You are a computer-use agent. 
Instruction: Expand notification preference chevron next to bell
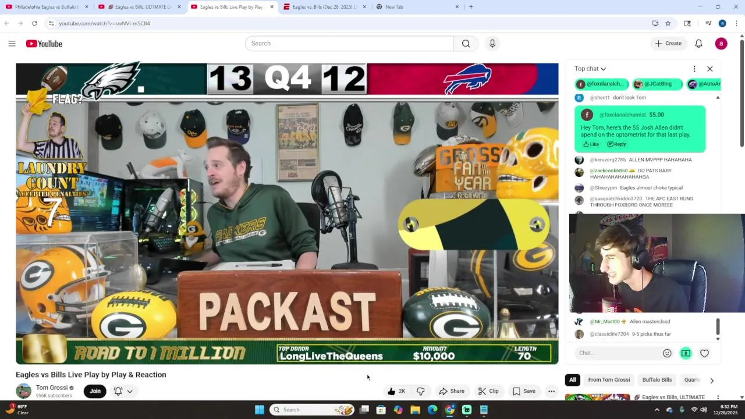(130, 391)
